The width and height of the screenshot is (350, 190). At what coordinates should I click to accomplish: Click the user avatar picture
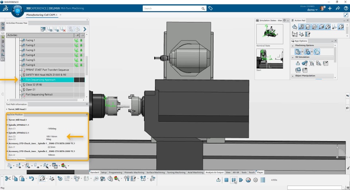322,8
